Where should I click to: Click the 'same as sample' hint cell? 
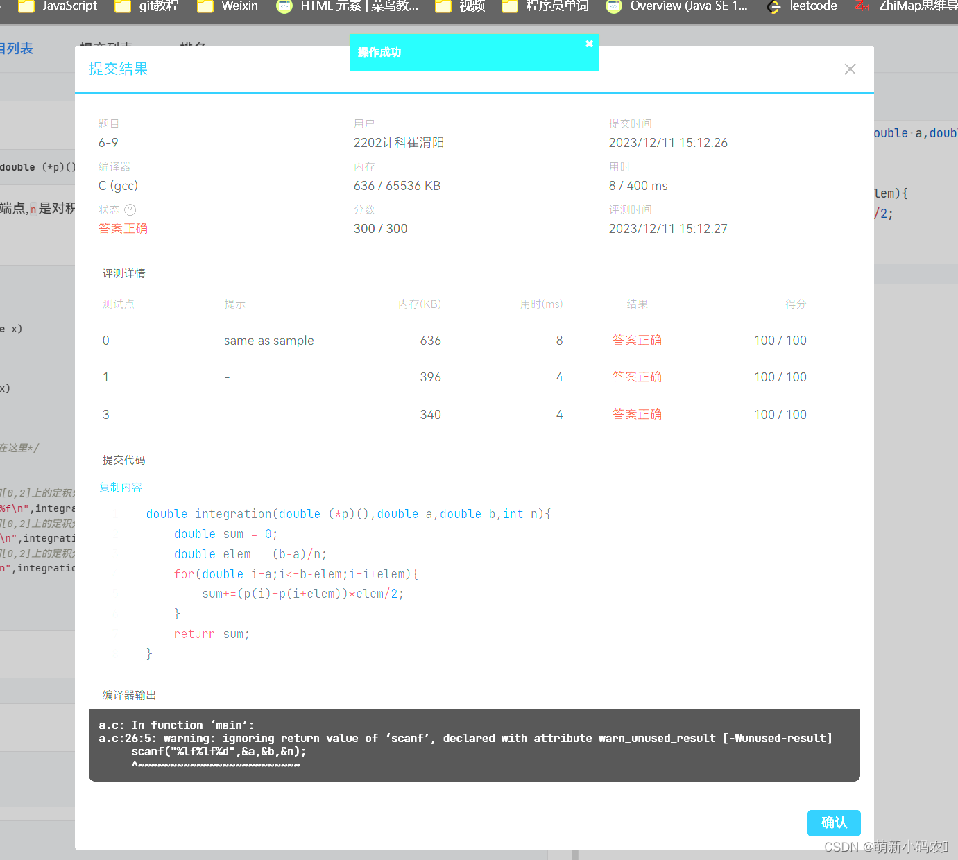click(x=269, y=341)
